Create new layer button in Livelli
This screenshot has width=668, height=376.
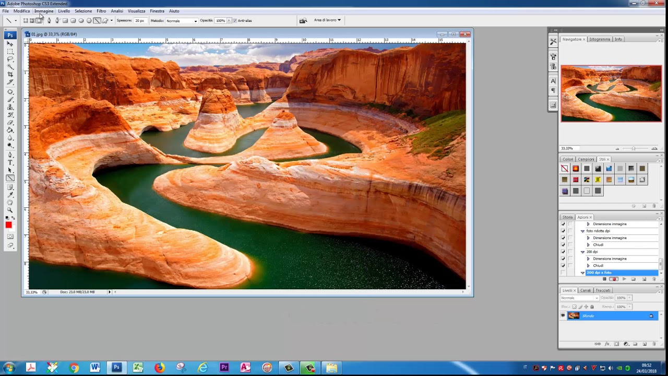tap(645, 344)
